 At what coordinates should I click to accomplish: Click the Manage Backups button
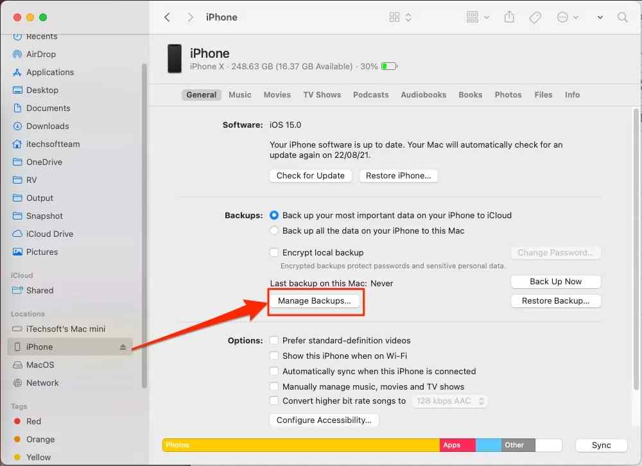tap(315, 301)
